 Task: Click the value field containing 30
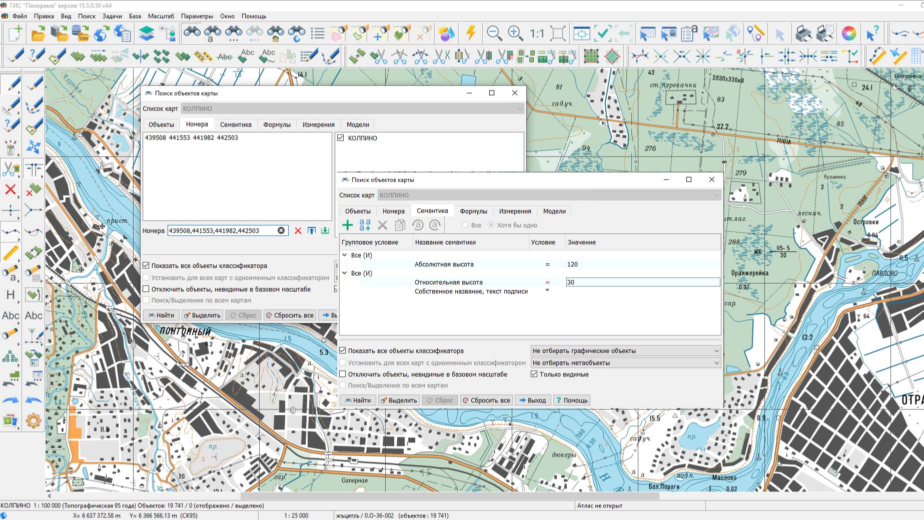coord(642,282)
